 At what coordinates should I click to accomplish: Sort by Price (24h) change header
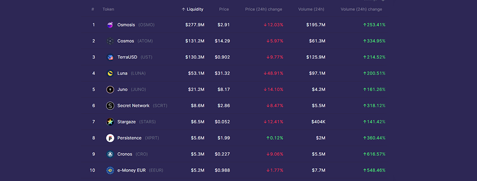point(264,9)
